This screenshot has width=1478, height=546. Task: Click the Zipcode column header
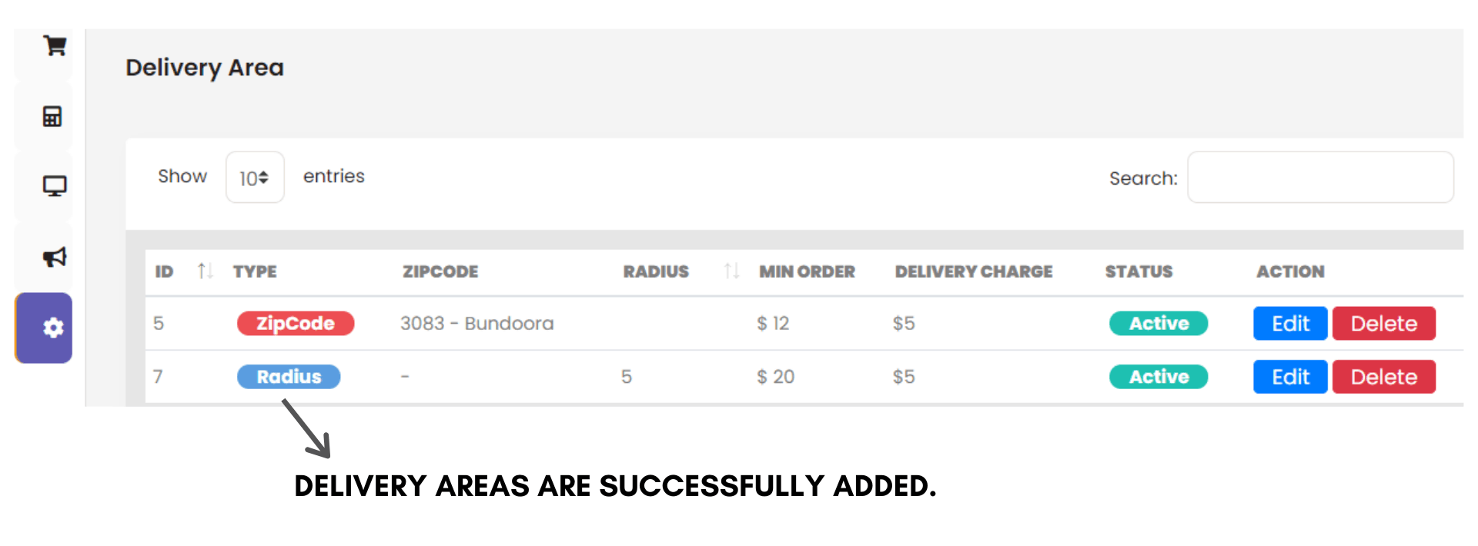pyautogui.click(x=440, y=271)
